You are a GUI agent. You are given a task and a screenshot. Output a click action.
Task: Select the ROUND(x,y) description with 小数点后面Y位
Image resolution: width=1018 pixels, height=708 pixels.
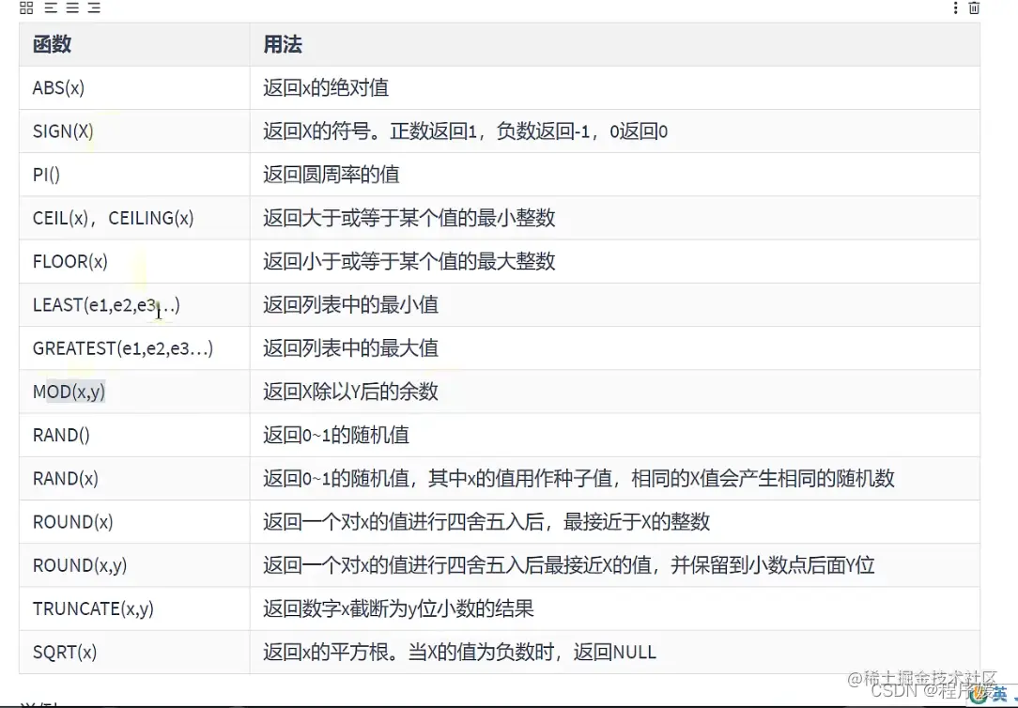coord(569,566)
